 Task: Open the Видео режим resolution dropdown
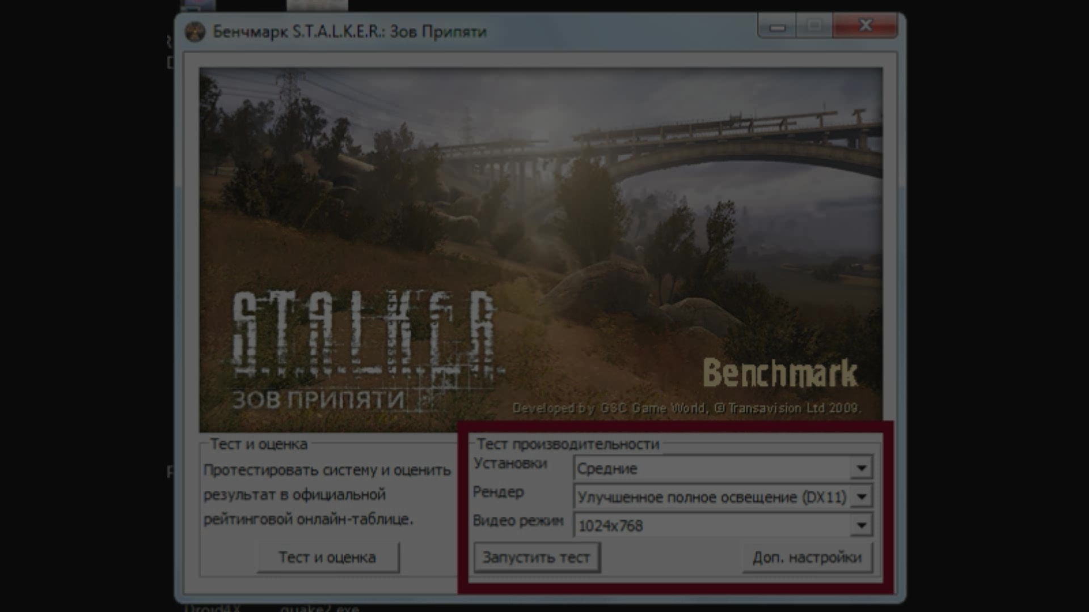723,525
